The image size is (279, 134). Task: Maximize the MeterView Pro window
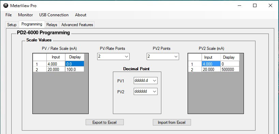255,6
